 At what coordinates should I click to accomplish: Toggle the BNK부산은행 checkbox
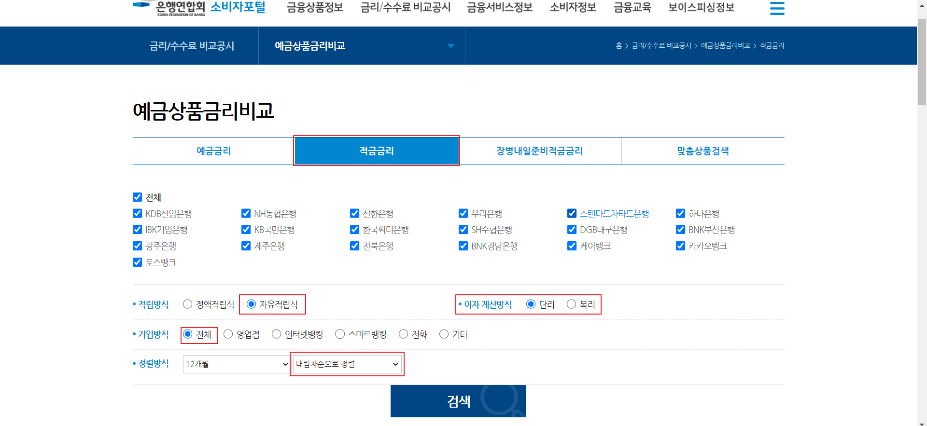tap(680, 230)
